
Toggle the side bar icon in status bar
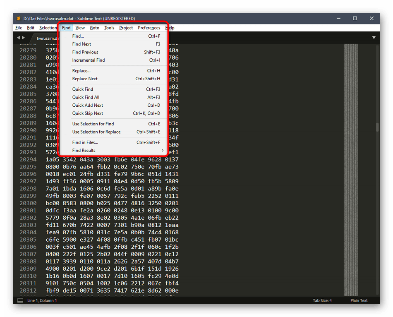click(20, 300)
